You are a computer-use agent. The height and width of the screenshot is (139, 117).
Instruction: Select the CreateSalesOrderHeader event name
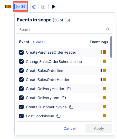click(x=48, y=80)
